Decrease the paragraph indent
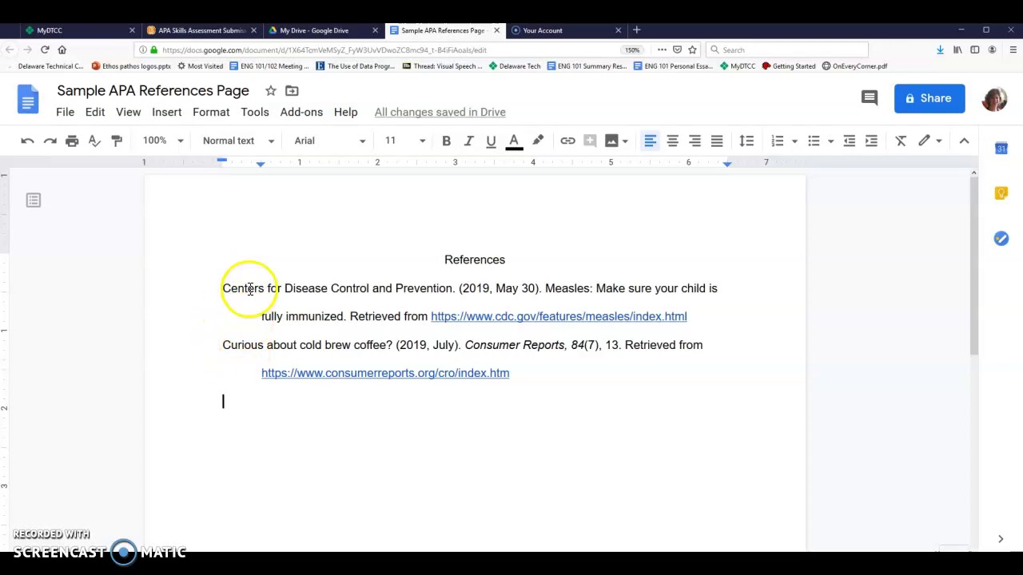This screenshot has width=1023, height=575. point(849,141)
